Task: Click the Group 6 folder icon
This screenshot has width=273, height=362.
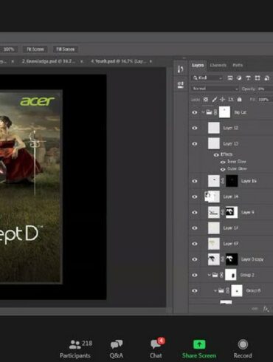Action: click(x=221, y=290)
